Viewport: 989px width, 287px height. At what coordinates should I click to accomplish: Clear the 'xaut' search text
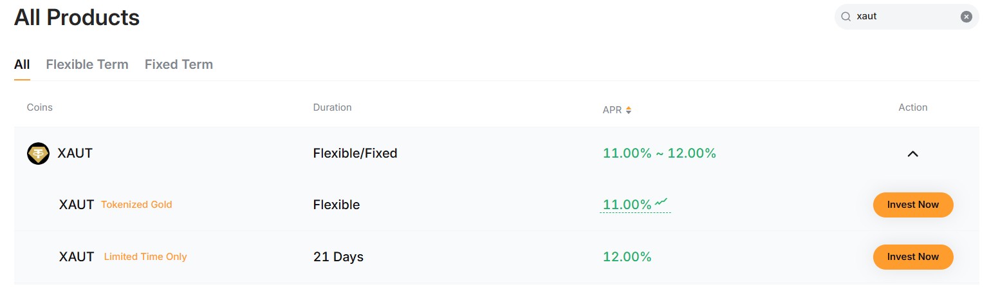966,17
